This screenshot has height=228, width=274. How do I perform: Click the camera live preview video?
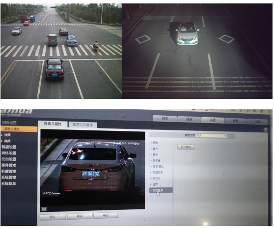[x=92, y=170]
